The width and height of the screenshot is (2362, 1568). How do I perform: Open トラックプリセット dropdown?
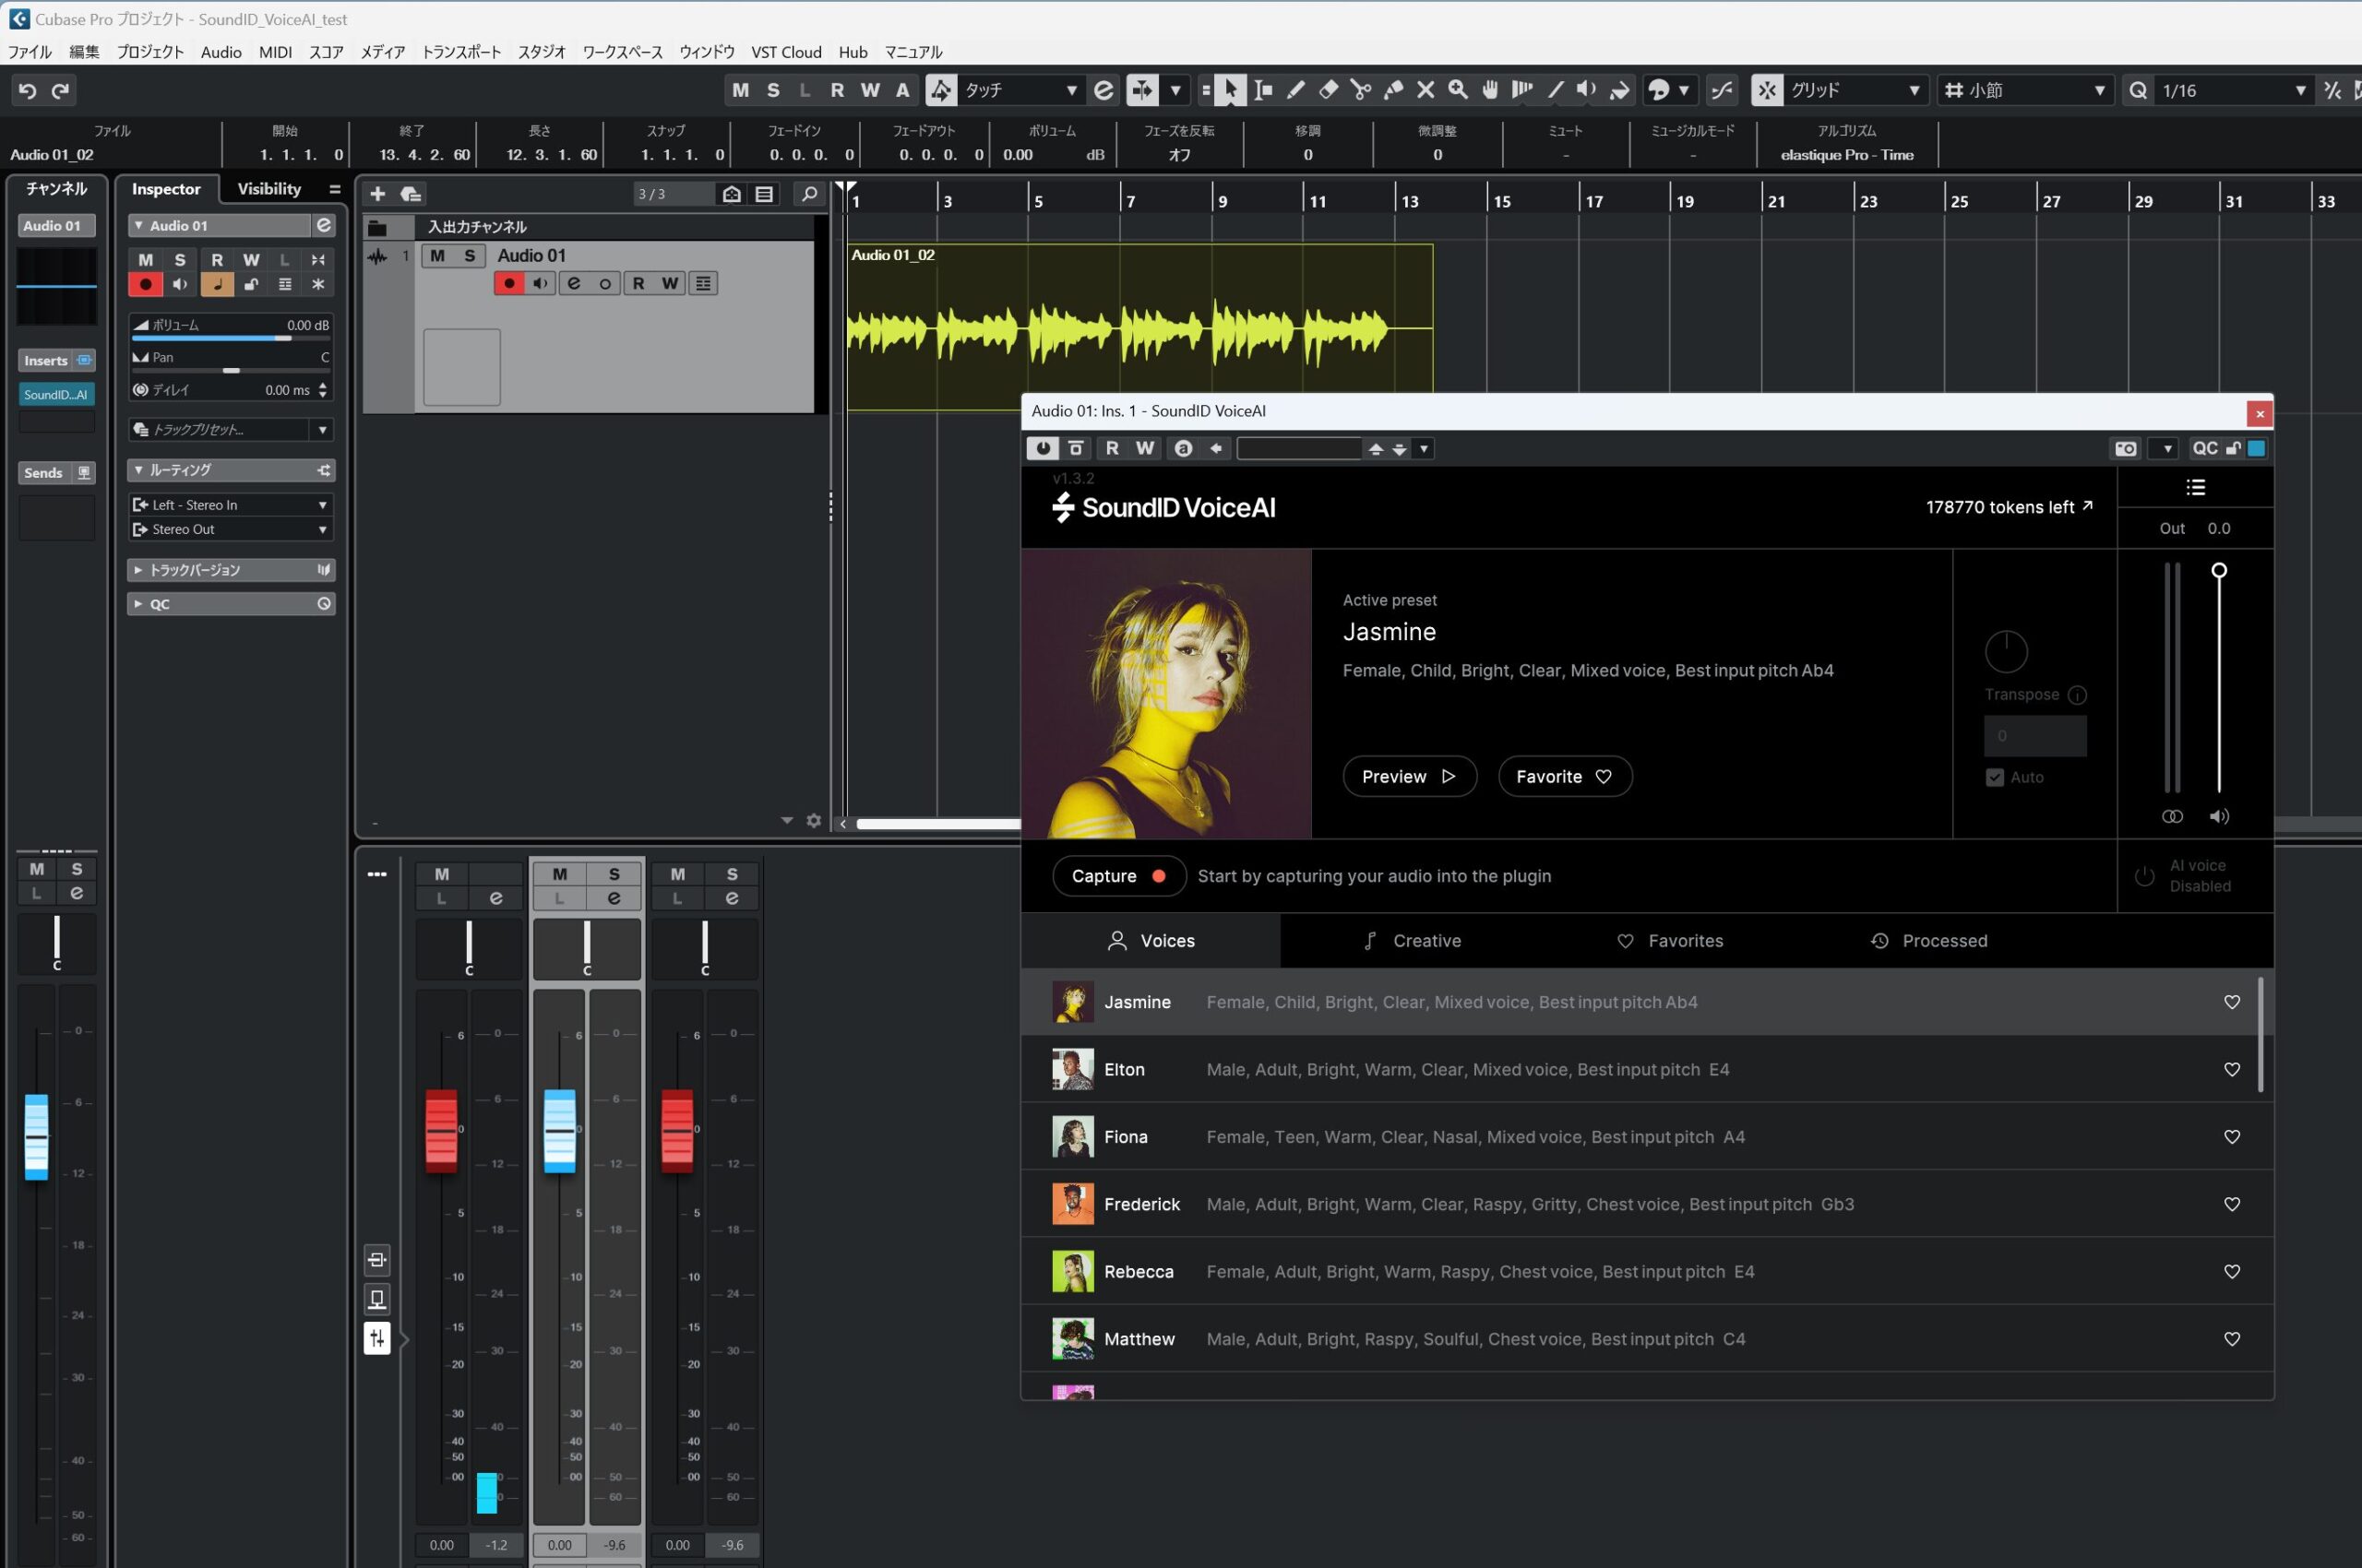click(x=231, y=430)
